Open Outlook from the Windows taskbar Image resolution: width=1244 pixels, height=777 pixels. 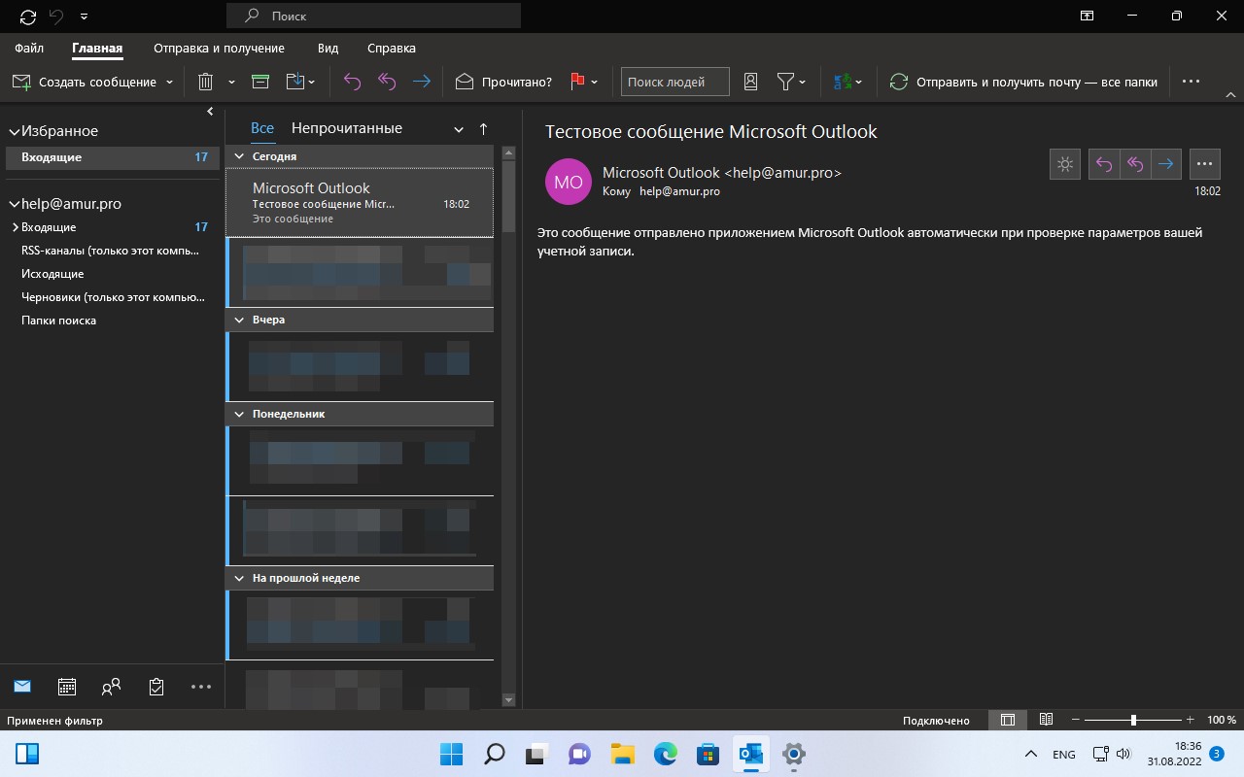749,754
